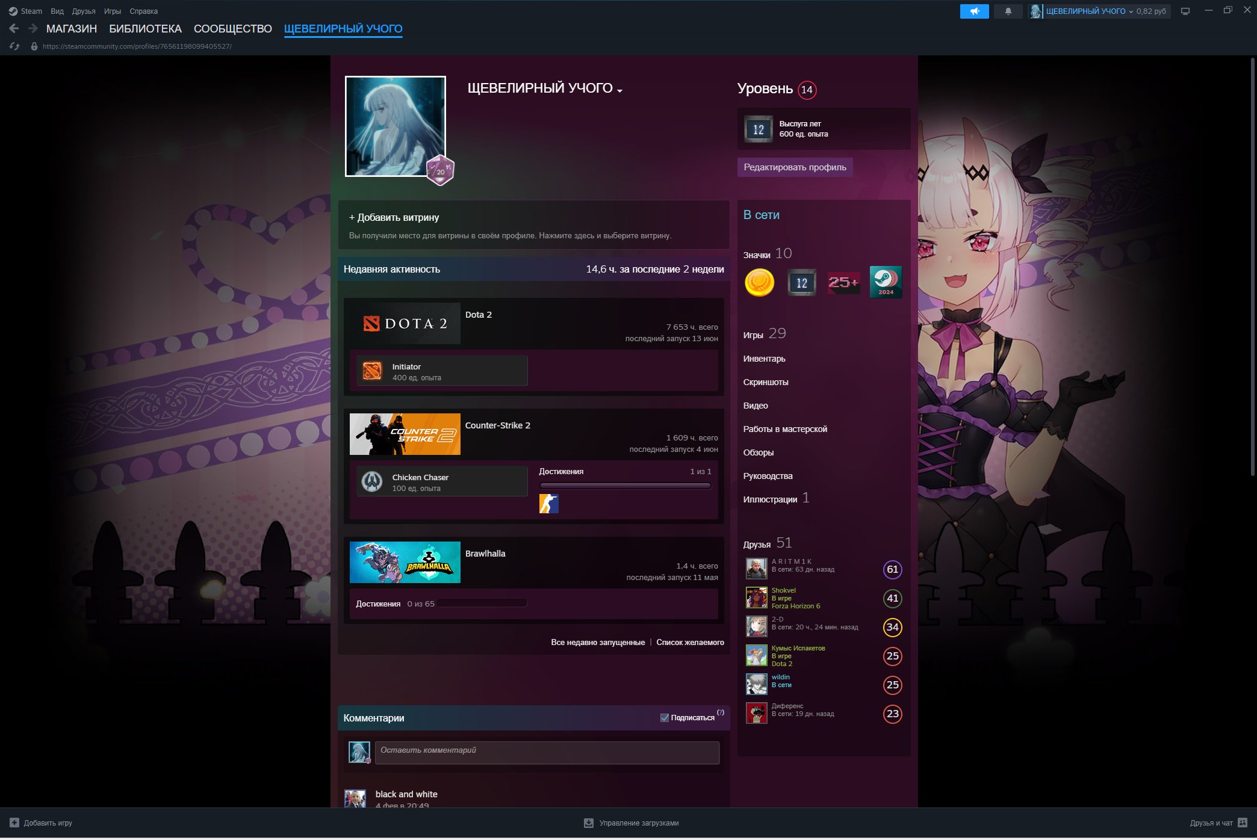Open the Initiator Dota 2 badge
Image resolution: width=1257 pixels, height=840 pixels.
[442, 371]
